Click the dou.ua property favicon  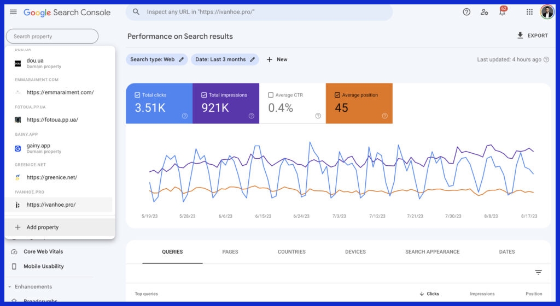[17, 63]
